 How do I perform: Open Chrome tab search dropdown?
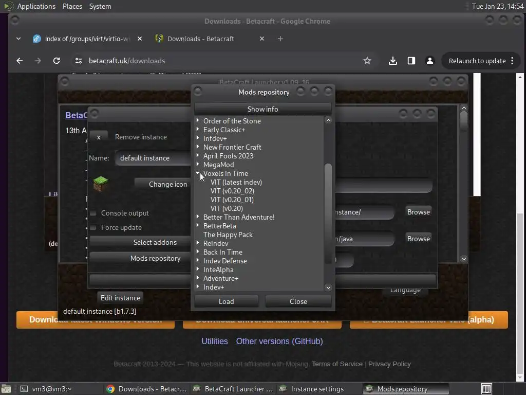coord(18,39)
